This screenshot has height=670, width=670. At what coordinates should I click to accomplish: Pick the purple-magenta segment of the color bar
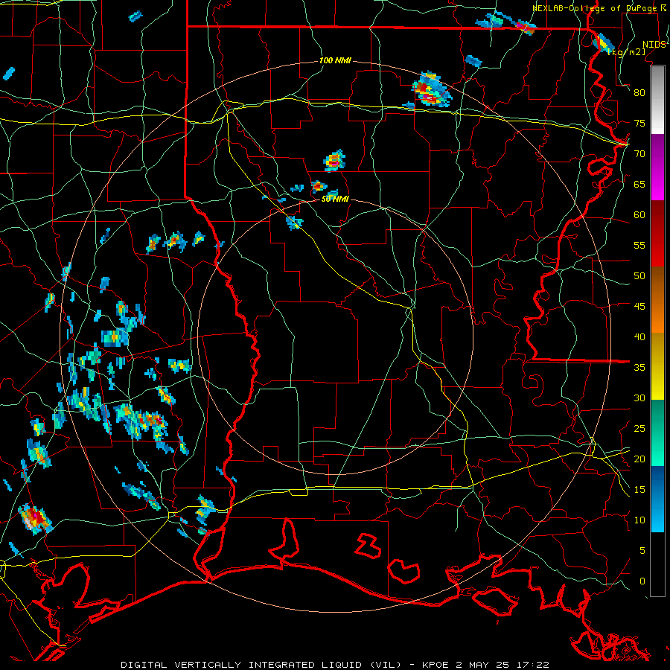[x=657, y=167]
